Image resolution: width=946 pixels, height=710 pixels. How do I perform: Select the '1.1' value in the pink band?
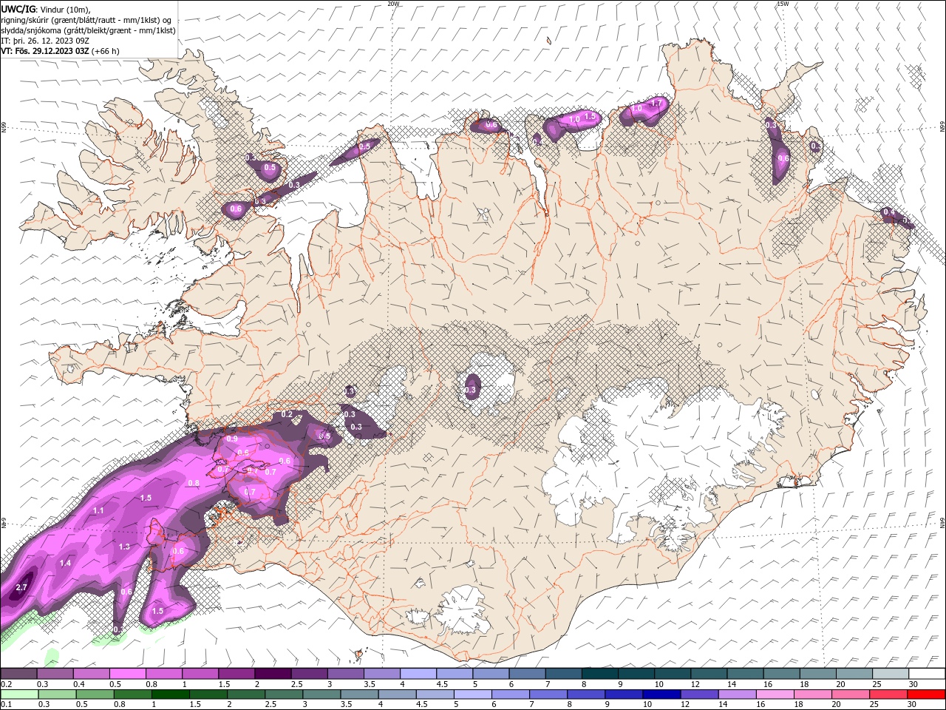[98, 510]
